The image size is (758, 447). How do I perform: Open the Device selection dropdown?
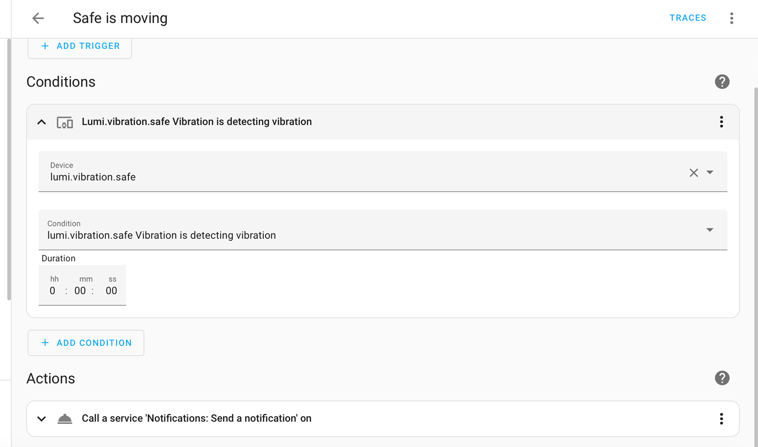710,172
